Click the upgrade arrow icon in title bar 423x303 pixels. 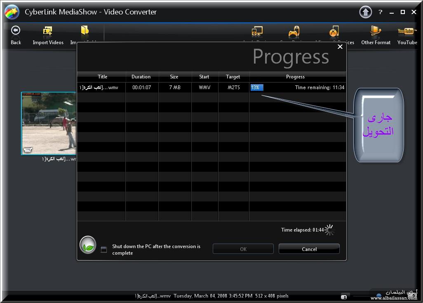366,12
